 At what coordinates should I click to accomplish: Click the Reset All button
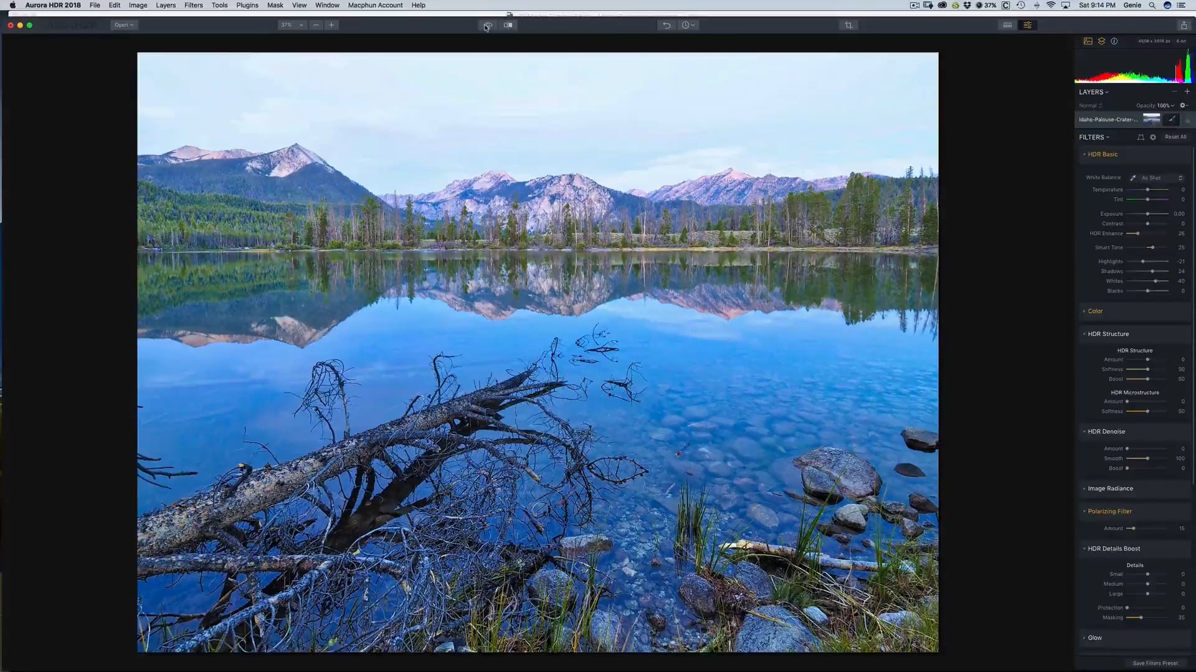pyautogui.click(x=1176, y=137)
